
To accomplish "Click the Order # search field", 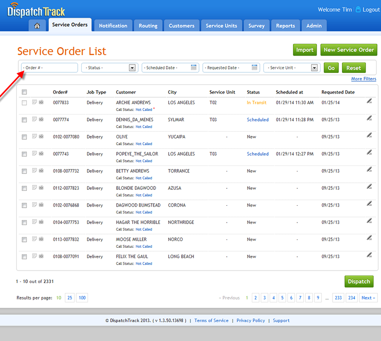I will coord(49,68).
